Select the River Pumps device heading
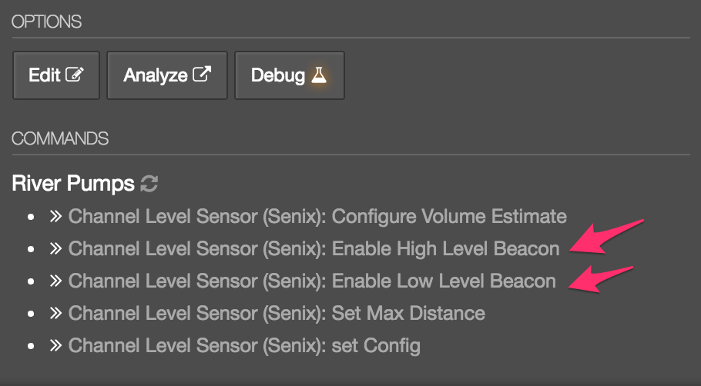701x386 pixels. [74, 184]
